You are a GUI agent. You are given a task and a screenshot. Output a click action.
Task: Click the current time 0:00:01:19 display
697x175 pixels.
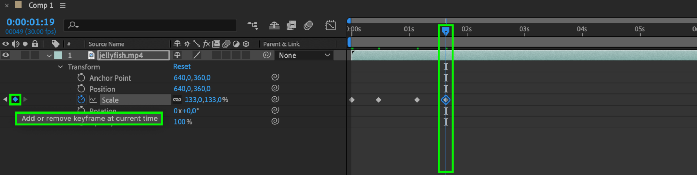[x=31, y=22]
